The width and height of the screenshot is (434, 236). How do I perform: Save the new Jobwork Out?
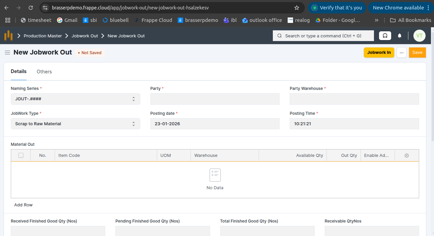pos(417,53)
